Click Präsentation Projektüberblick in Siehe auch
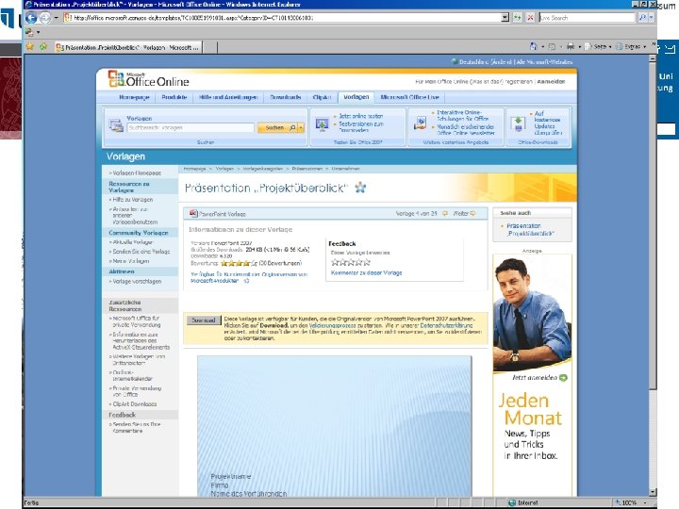 point(530,229)
